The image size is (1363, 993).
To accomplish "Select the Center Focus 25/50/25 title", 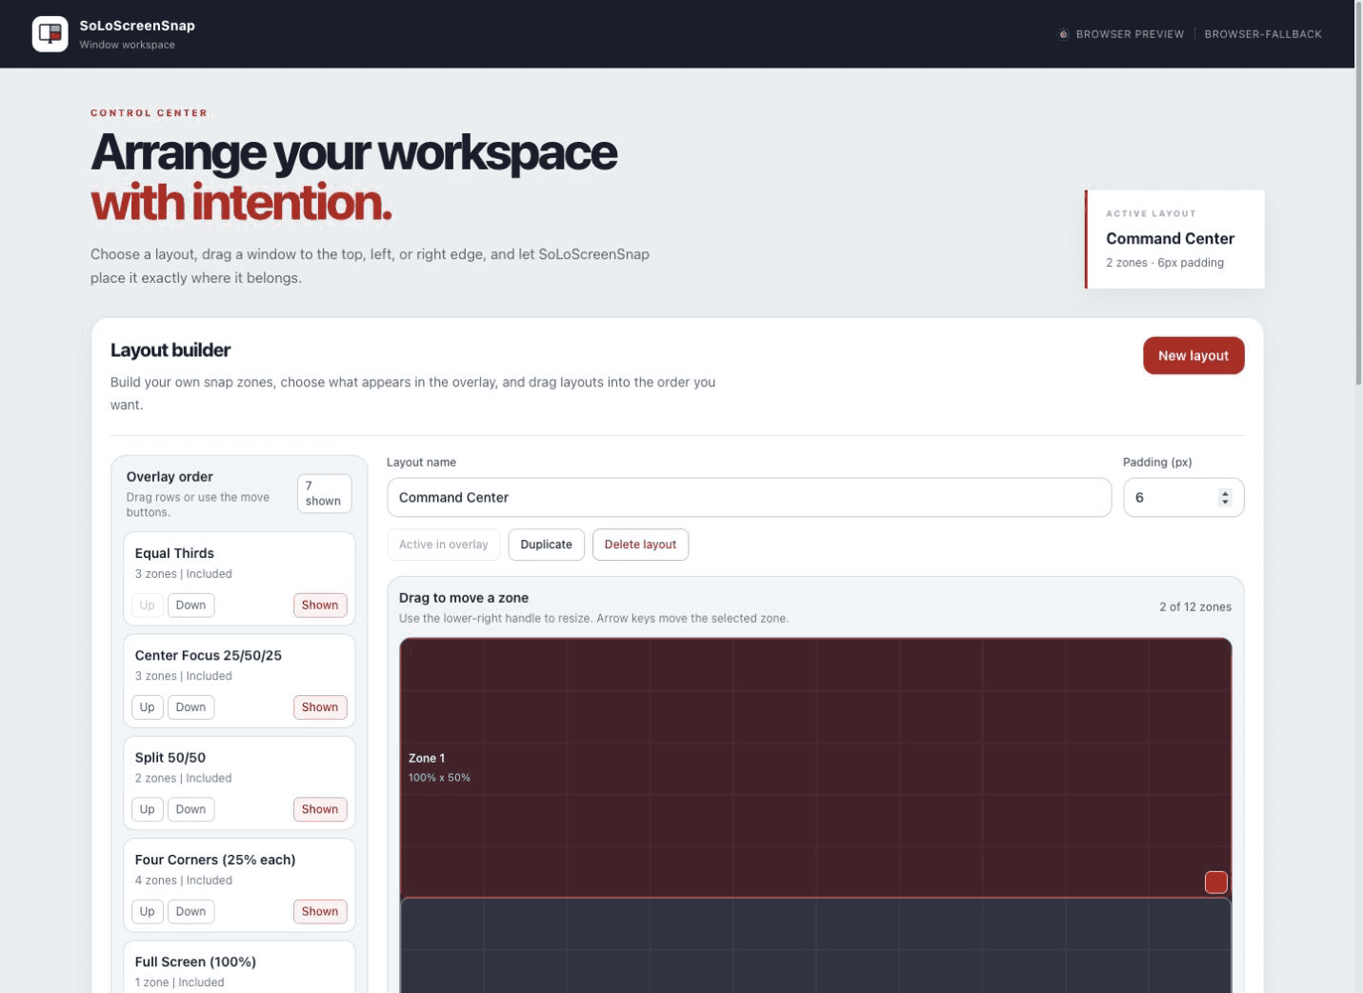I will 209,655.
